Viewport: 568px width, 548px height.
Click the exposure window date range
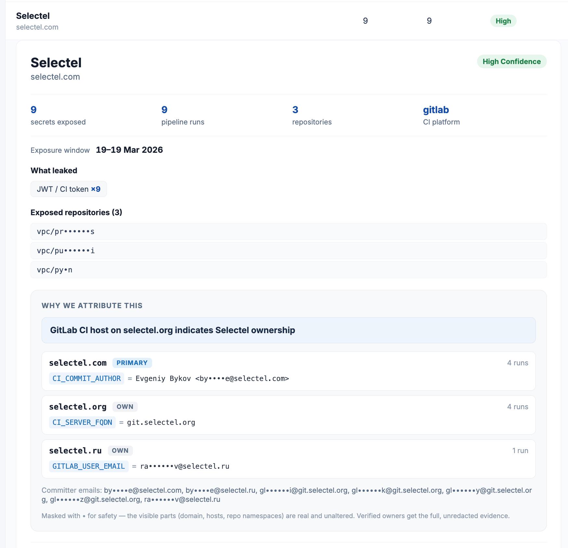point(129,150)
